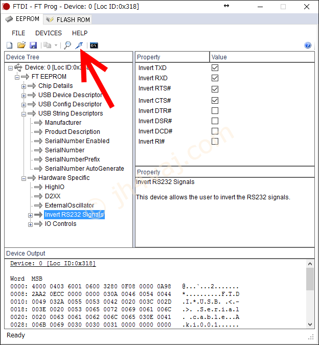Enable the Invert DTR# checkbox
The height and width of the screenshot is (345, 319).
click(215, 111)
